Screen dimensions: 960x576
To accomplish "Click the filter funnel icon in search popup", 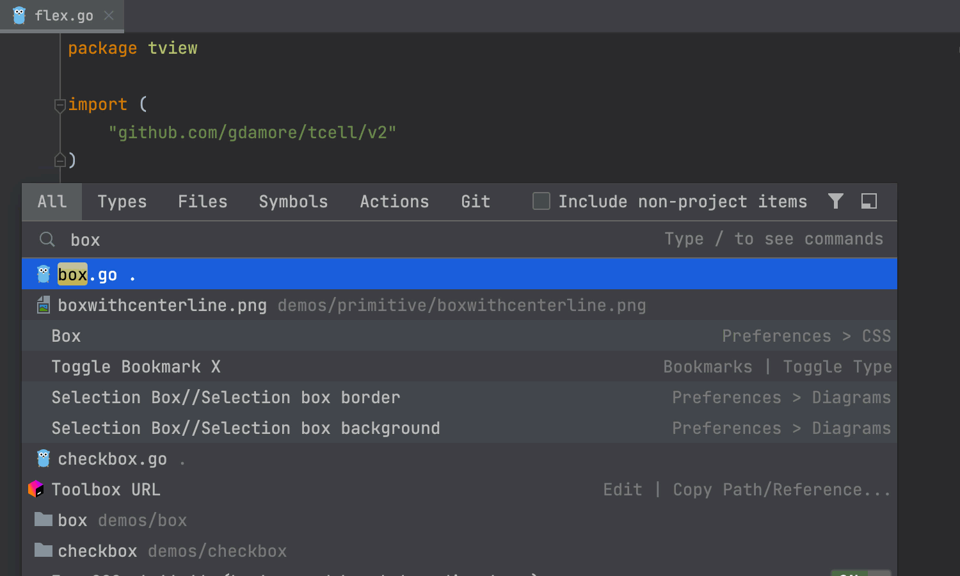I will click(x=835, y=202).
